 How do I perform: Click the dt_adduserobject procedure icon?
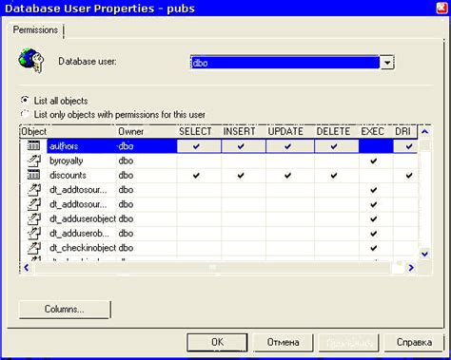pyautogui.click(x=34, y=218)
